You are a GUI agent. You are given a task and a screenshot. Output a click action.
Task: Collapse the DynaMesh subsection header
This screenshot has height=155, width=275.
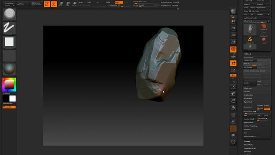pyautogui.click(x=248, y=102)
